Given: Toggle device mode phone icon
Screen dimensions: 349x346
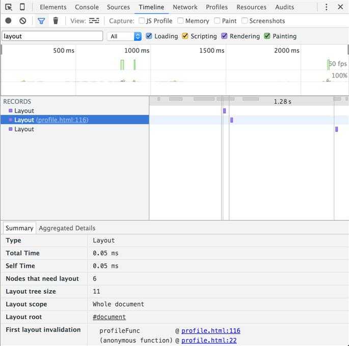Looking at the screenshot, I should pyautogui.click(x=22, y=7).
